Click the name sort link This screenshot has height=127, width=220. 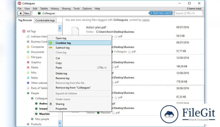[x=146, y=20]
